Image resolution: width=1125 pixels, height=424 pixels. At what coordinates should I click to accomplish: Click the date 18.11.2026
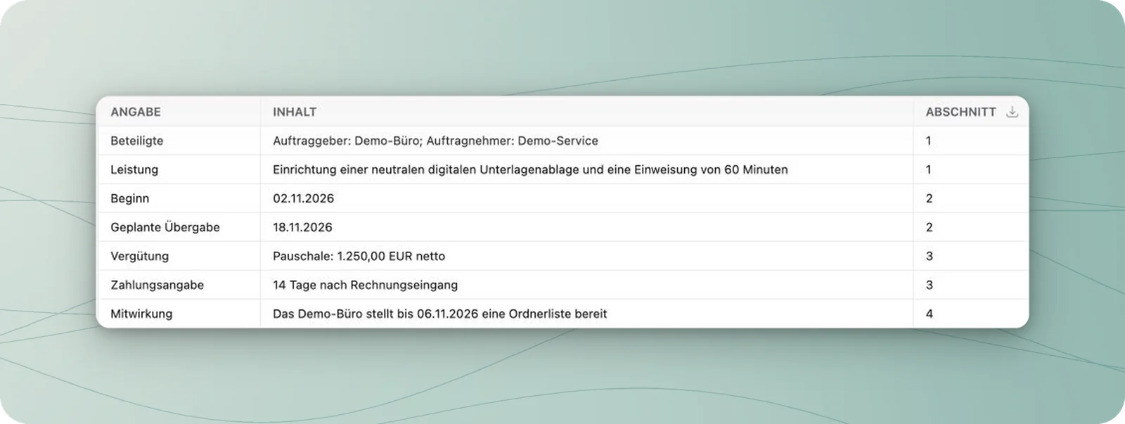303,227
